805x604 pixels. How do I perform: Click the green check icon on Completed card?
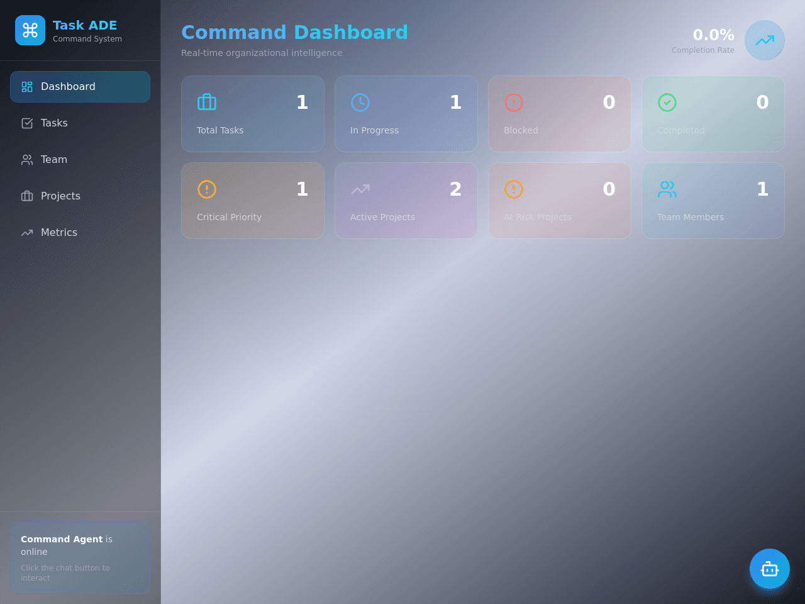pyautogui.click(x=667, y=102)
